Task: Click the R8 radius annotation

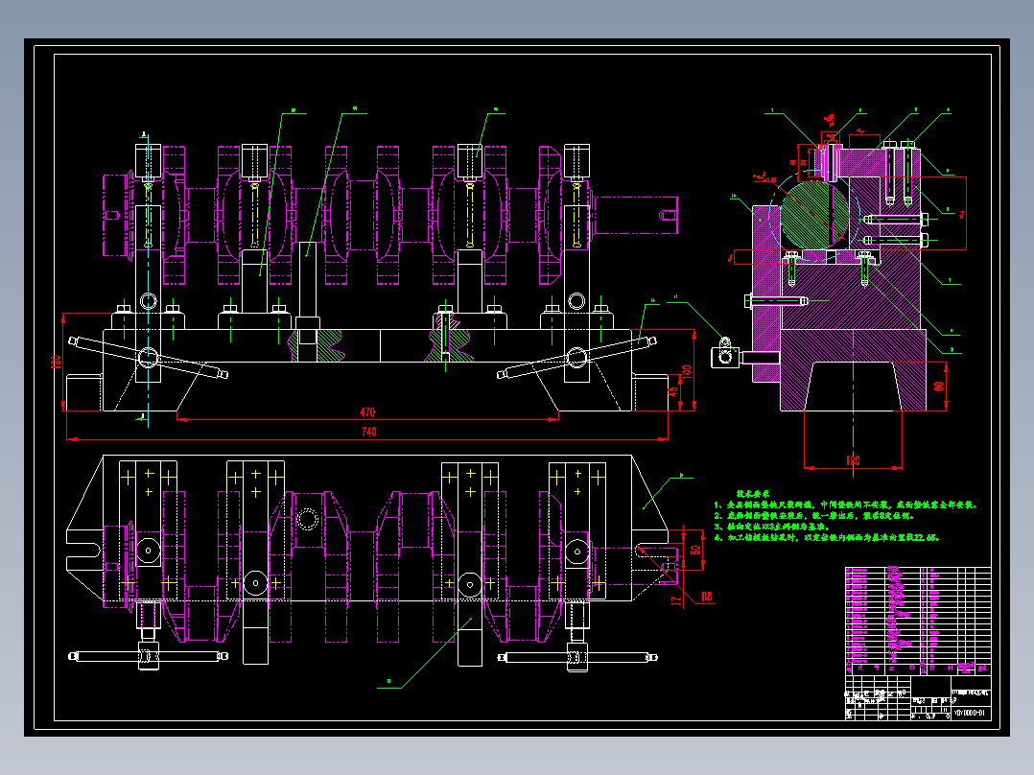Action: (706, 597)
